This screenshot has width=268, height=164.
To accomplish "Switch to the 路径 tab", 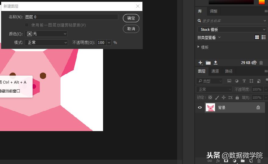I will coord(229,71).
